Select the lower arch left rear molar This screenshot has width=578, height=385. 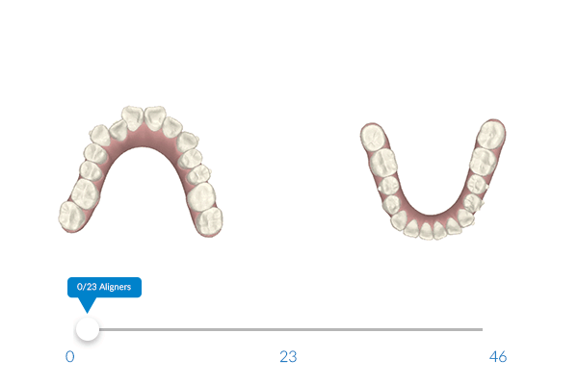374,137
